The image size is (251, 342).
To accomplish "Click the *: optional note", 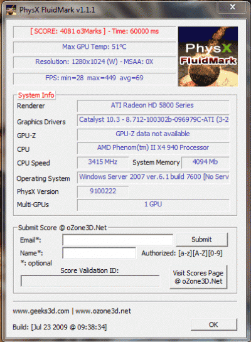I will pos(36,263).
